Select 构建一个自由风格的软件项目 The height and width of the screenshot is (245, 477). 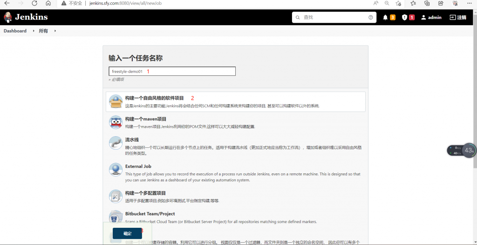click(235, 102)
